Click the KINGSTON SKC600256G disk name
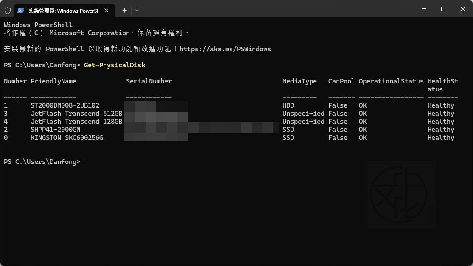The height and width of the screenshot is (266, 473). [x=67, y=138]
